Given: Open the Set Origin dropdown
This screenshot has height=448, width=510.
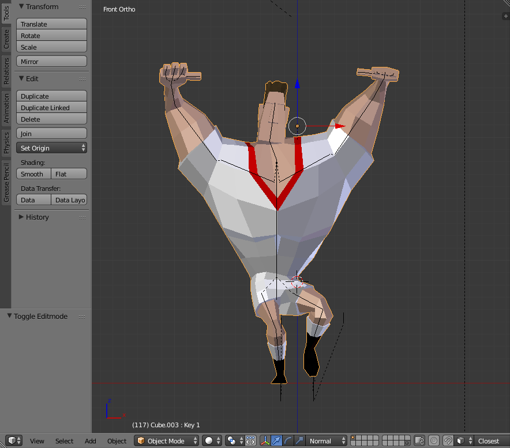Looking at the screenshot, I should pyautogui.click(x=51, y=148).
